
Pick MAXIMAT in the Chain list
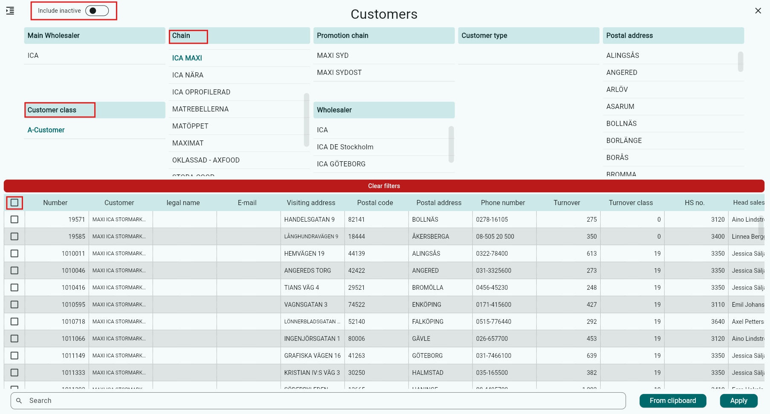coord(239,143)
